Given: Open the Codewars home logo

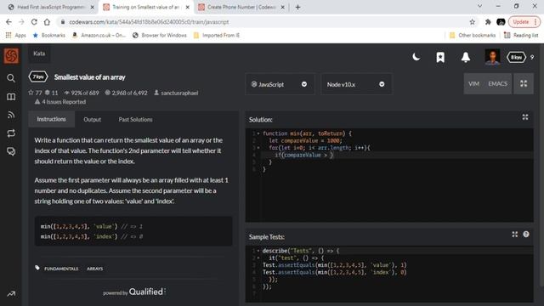Looking at the screenshot, I should coord(11,56).
